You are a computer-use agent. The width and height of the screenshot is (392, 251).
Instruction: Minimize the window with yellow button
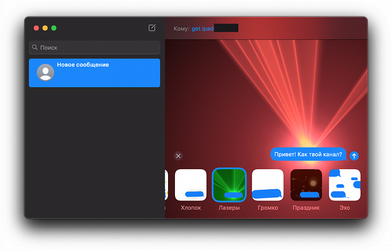(x=45, y=28)
